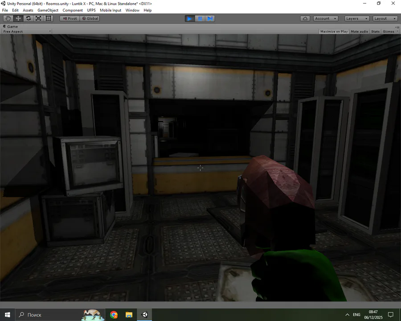Select the Hand tool
This screenshot has width=401, height=321.
(8, 18)
